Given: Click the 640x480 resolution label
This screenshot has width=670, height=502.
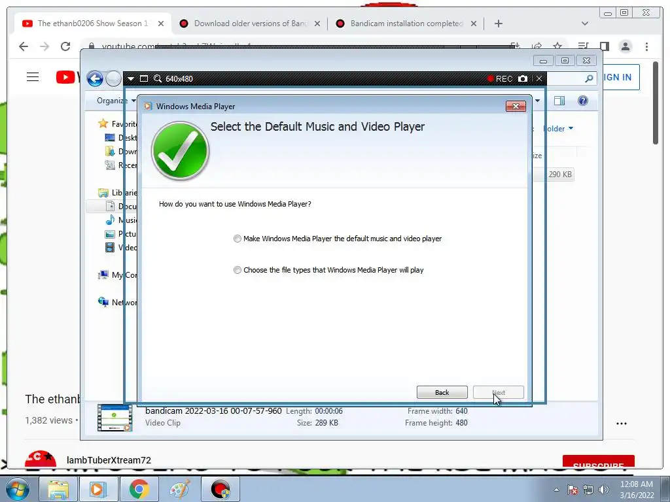Looking at the screenshot, I should point(179,79).
